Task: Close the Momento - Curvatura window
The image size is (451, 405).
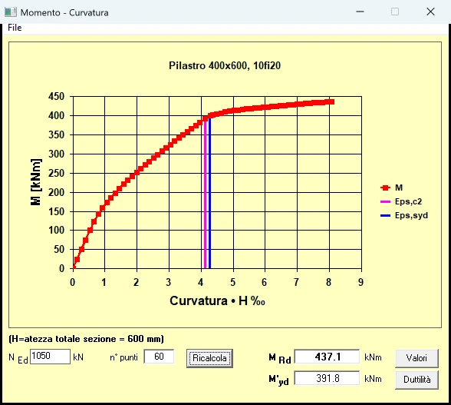Action: pos(430,12)
